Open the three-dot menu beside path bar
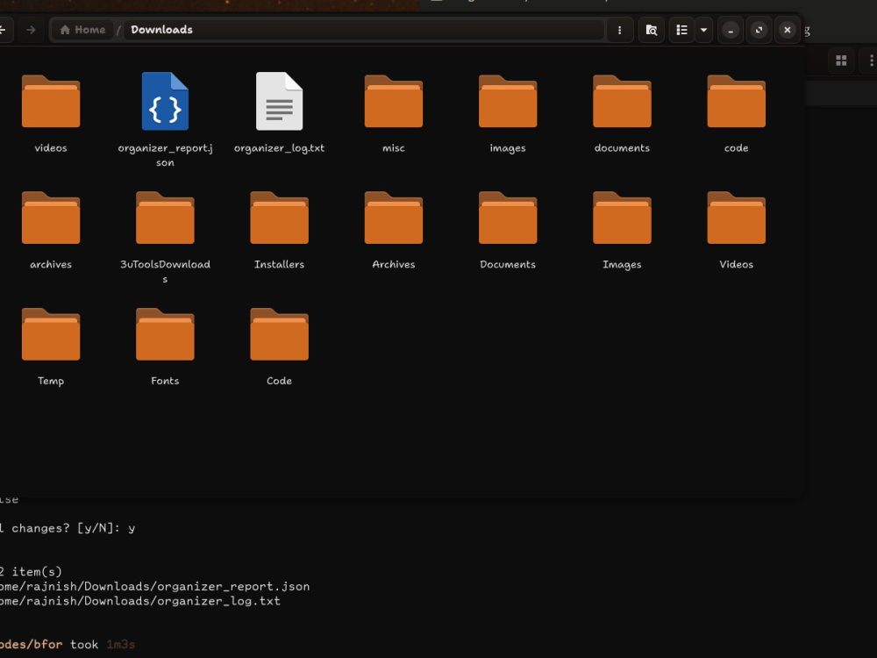 619,30
